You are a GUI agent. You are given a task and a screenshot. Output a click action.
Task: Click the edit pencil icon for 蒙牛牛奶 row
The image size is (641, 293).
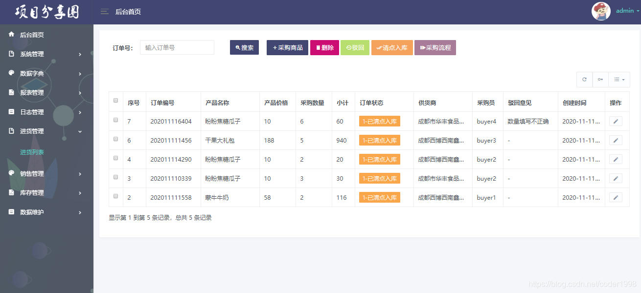coord(616,197)
